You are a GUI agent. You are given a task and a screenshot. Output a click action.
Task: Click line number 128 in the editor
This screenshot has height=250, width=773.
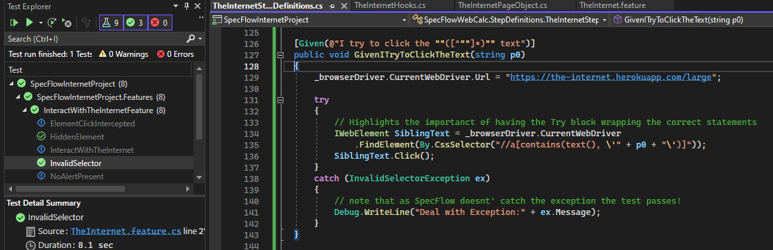252,66
